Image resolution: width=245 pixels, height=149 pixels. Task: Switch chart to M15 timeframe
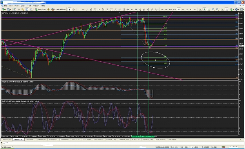[x=171, y=9]
